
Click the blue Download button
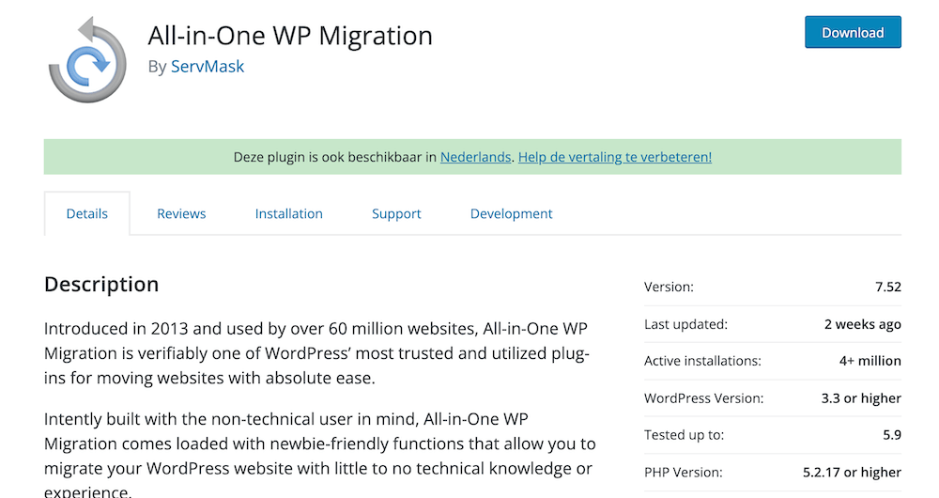pos(853,32)
